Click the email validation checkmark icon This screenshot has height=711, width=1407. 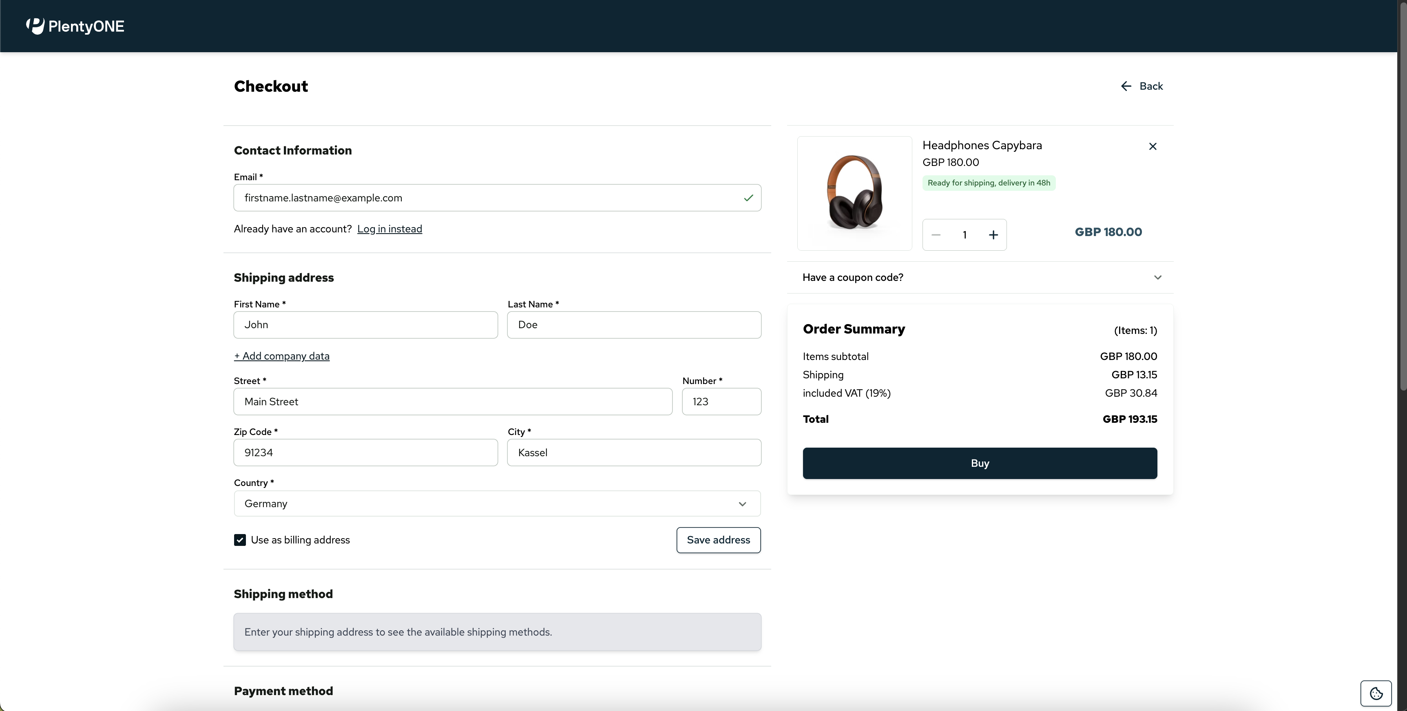pos(748,198)
